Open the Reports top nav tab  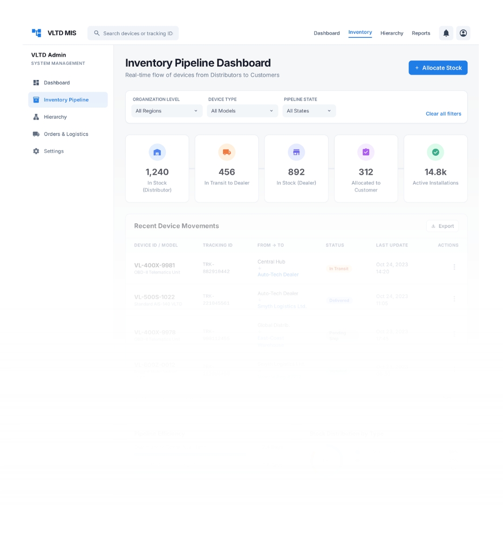click(421, 33)
